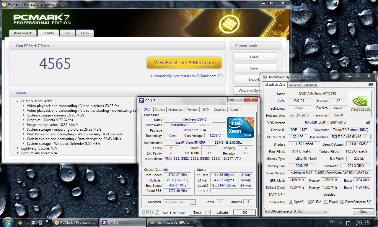Click the PCMark 7 taskbar button
Image resolution: width=378 pixels, height=227 pixels.
(76, 223)
